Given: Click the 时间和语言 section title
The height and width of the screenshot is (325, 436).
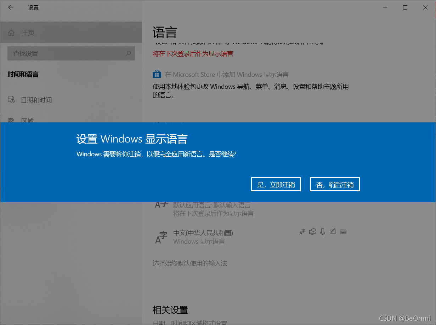Looking at the screenshot, I should [x=23, y=74].
